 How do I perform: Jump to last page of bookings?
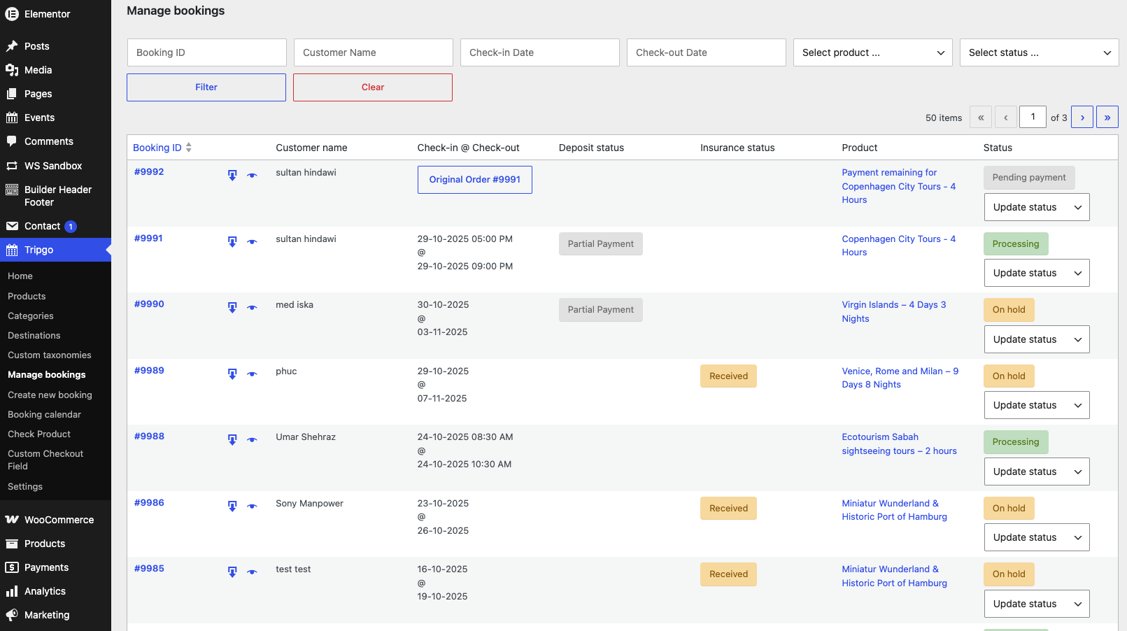click(1107, 118)
